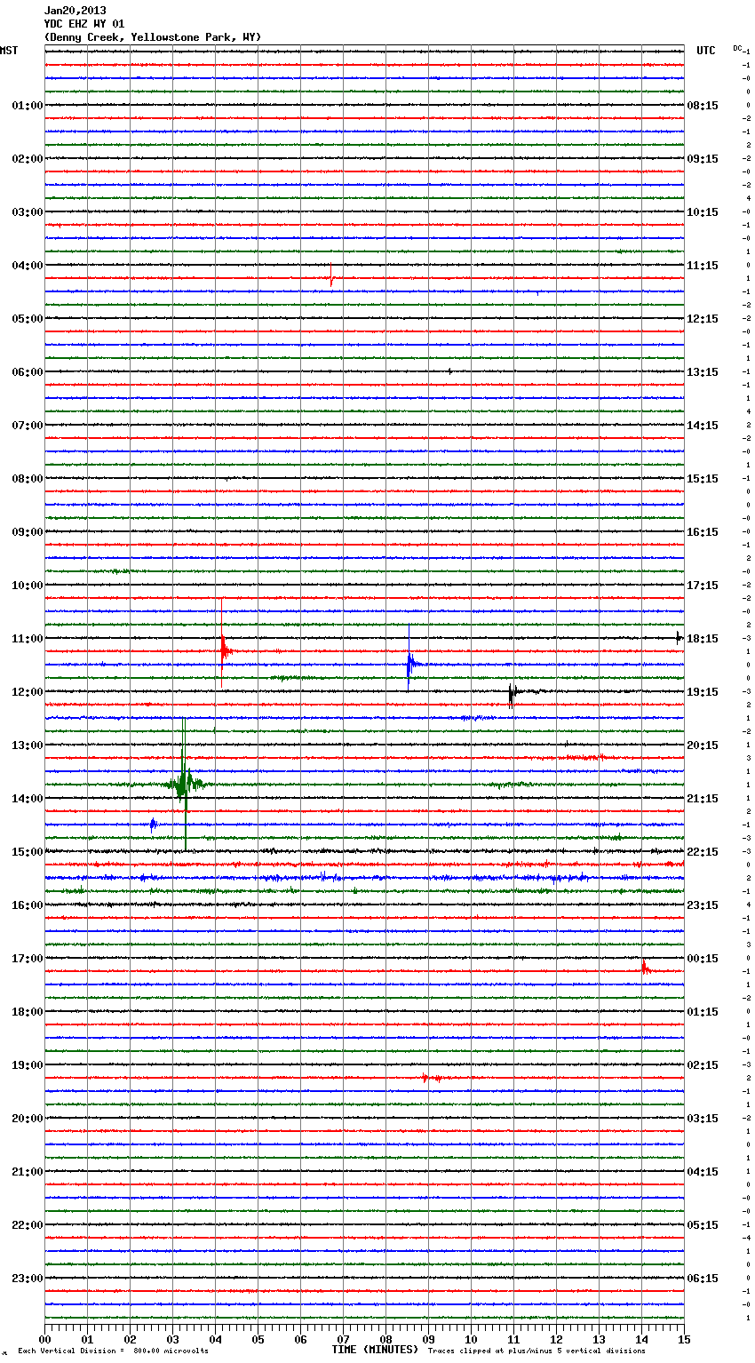Click the "MST" timezone label
This screenshot has width=755, height=1363.
(x=9, y=51)
